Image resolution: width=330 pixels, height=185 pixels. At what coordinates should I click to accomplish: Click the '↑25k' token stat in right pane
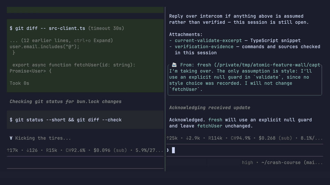tap(172, 138)
